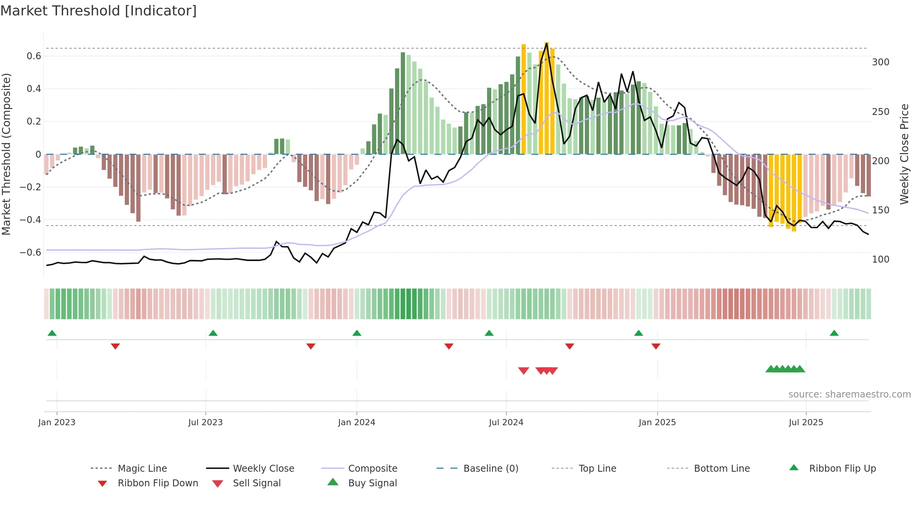Click the red flip-down marker in late 2023
This screenshot has height=519, width=924.
(x=311, y=346)
